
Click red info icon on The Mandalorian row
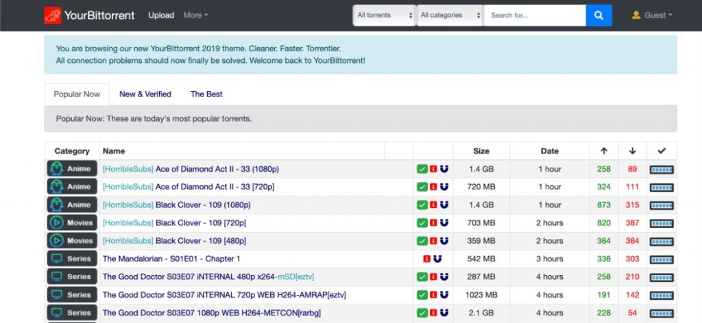click(426, 259)
